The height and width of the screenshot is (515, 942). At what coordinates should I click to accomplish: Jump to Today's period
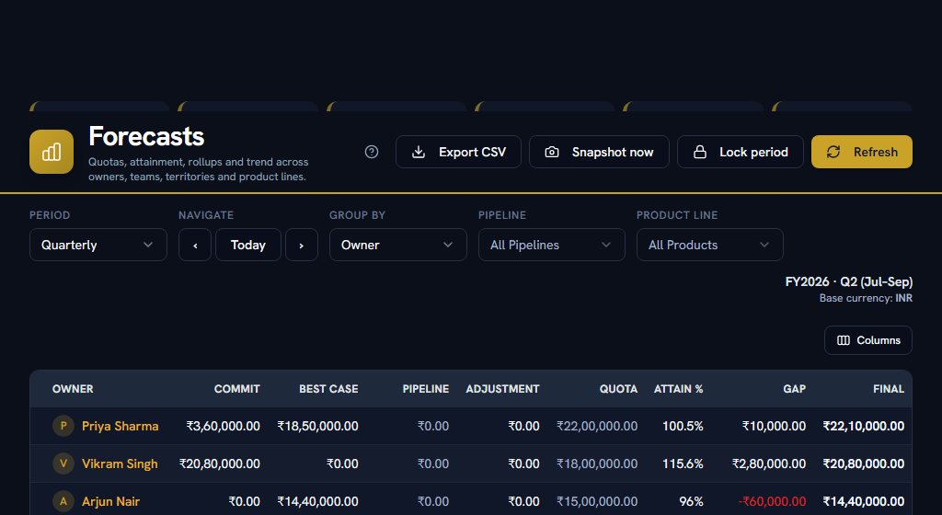click(x=248, y=245)
